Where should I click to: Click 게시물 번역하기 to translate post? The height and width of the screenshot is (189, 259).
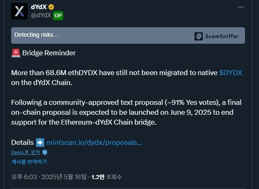tap(29, 162)
